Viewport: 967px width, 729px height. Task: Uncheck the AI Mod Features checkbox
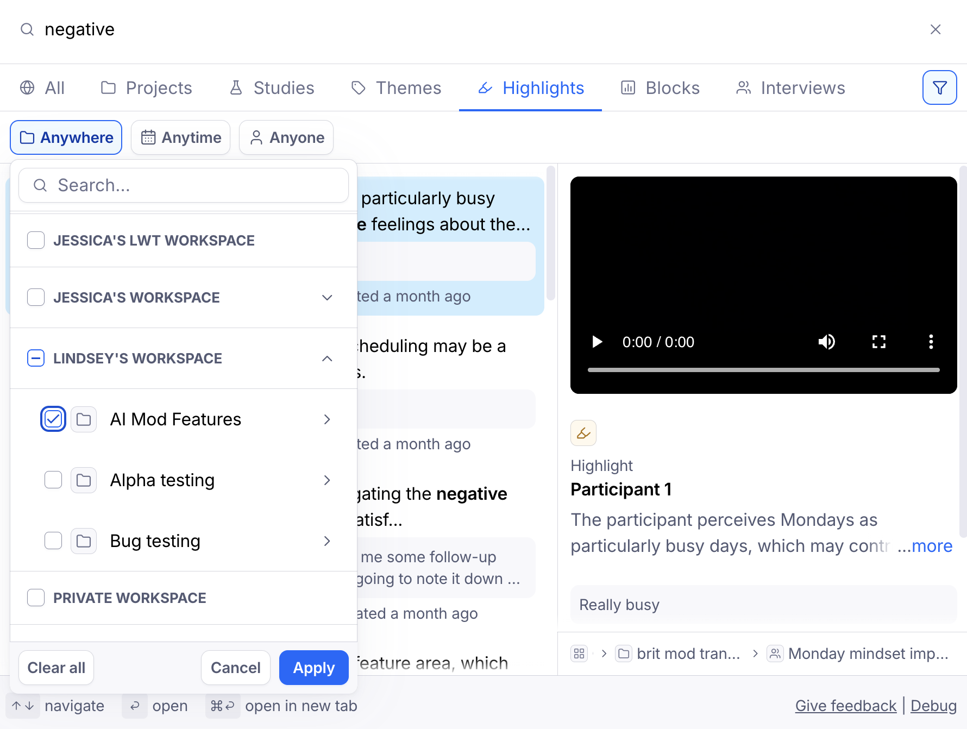click(x=53, y=419)
